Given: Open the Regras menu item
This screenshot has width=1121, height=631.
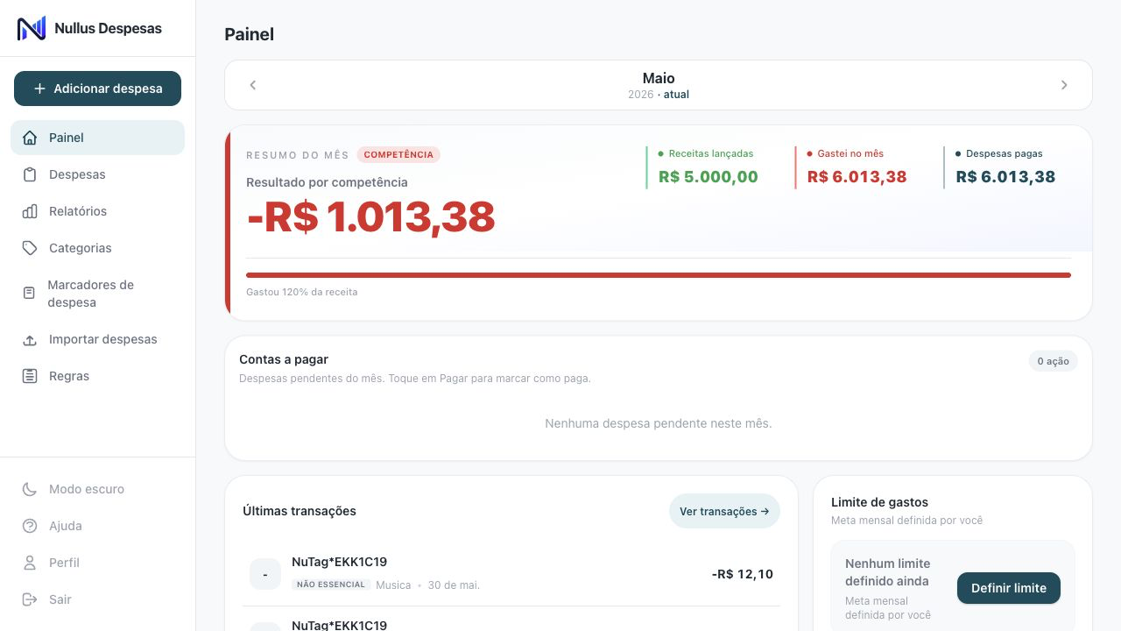Looking at the screenshot, I should point(97,376).
